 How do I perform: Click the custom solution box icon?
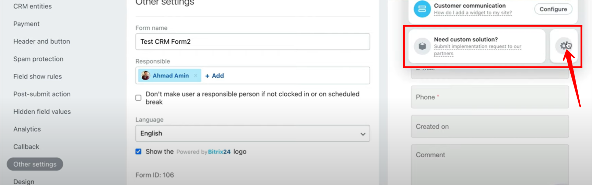tap(422, 46)
